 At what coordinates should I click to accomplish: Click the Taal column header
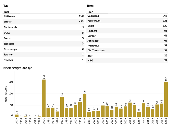pyautogui.click(x=6, y=12)
